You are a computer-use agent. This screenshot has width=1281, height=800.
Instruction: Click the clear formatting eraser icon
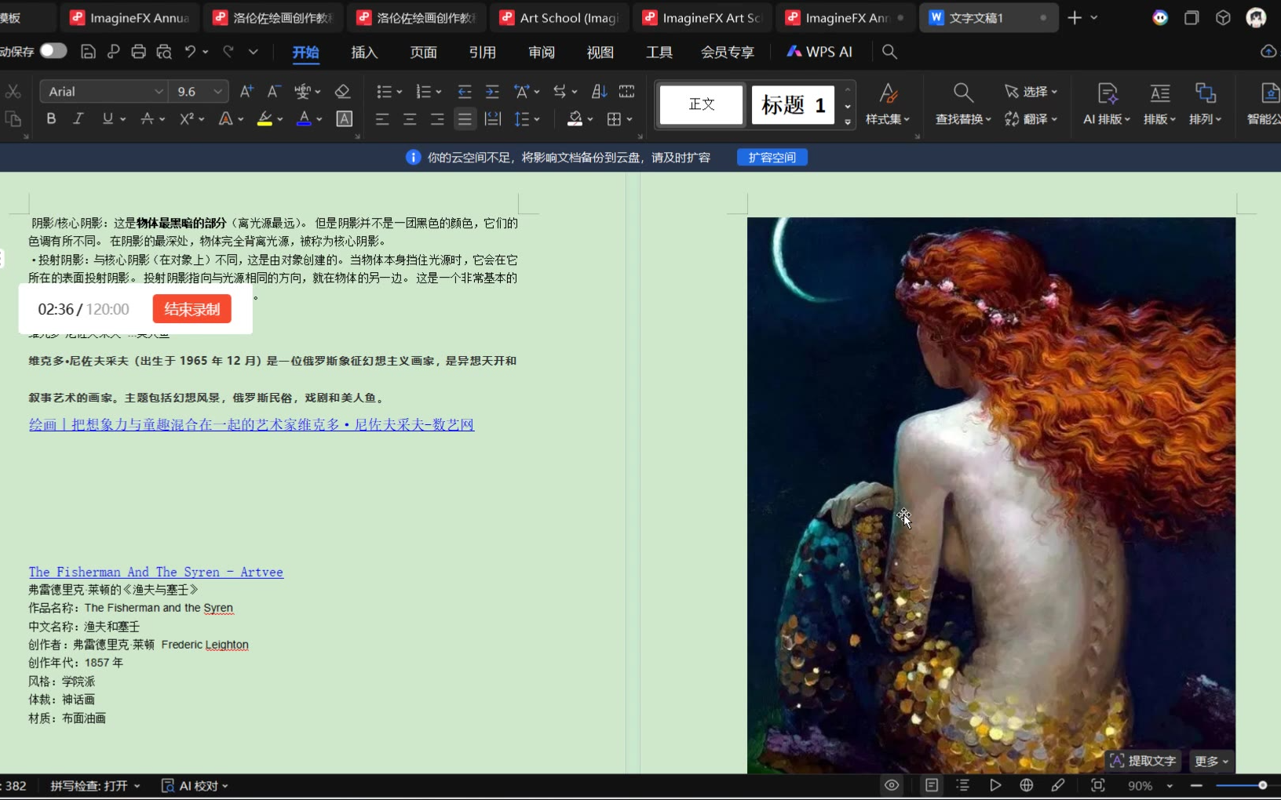pyautogui.click(x=342, y=92)
